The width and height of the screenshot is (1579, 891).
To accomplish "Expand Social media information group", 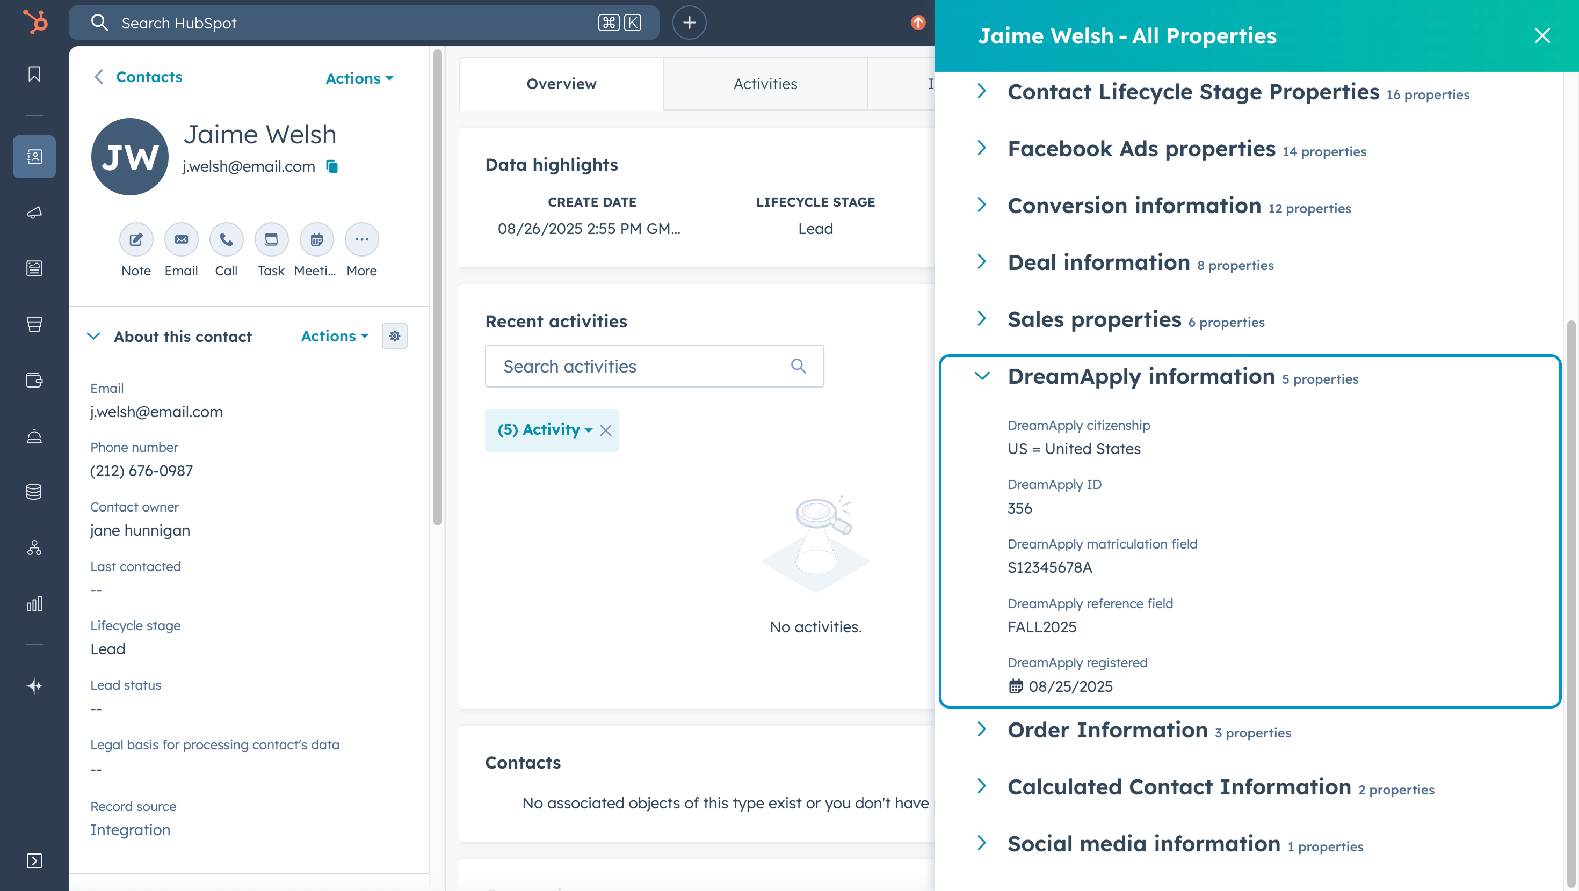I will pyautogui.click(x=982, y=843).
